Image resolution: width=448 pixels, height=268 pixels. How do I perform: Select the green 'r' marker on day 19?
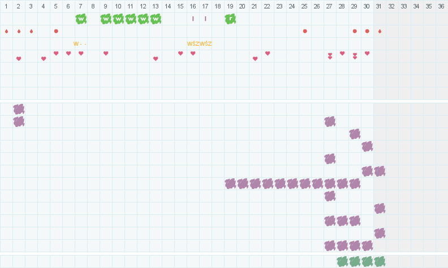[x=230, y=19]
